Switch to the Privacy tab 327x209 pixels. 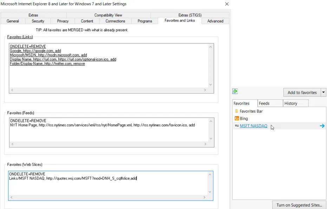[x=63, y=21]
